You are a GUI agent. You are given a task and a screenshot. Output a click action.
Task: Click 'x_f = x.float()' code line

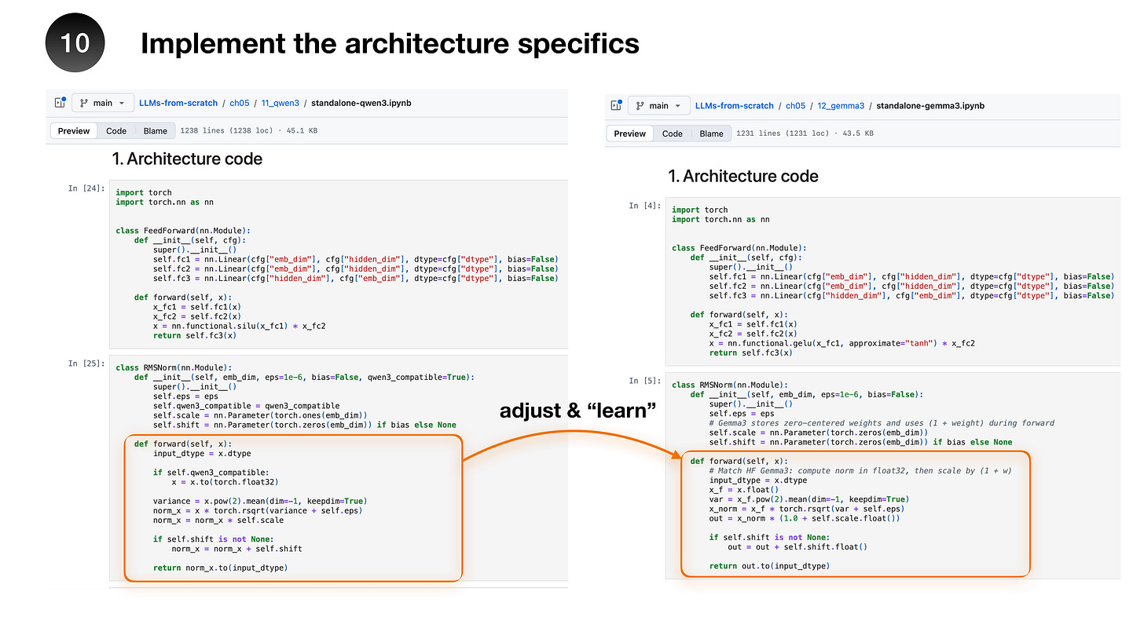(x=743, y=490)
